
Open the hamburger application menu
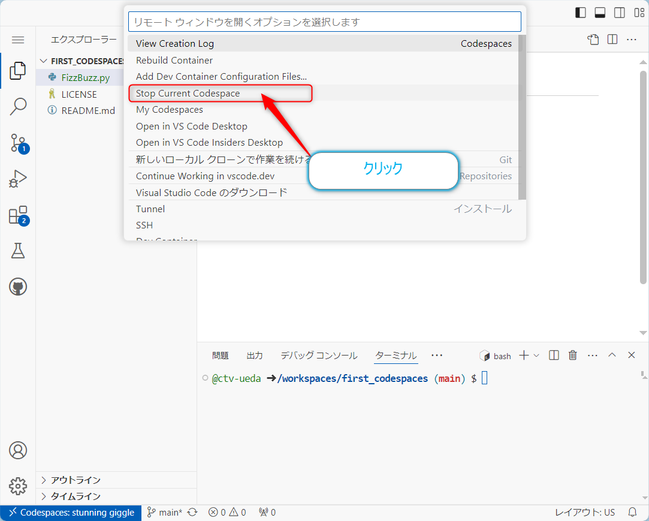coord(18,40)
